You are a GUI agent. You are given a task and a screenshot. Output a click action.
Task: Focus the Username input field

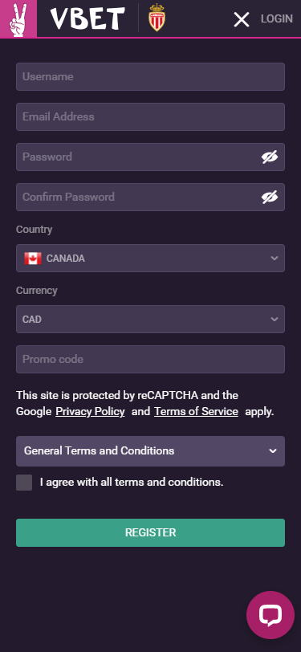click(151, 76)
